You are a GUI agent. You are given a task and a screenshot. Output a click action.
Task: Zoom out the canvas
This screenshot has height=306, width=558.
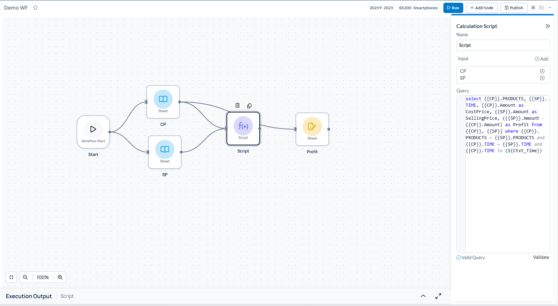(x=25, y=277)
